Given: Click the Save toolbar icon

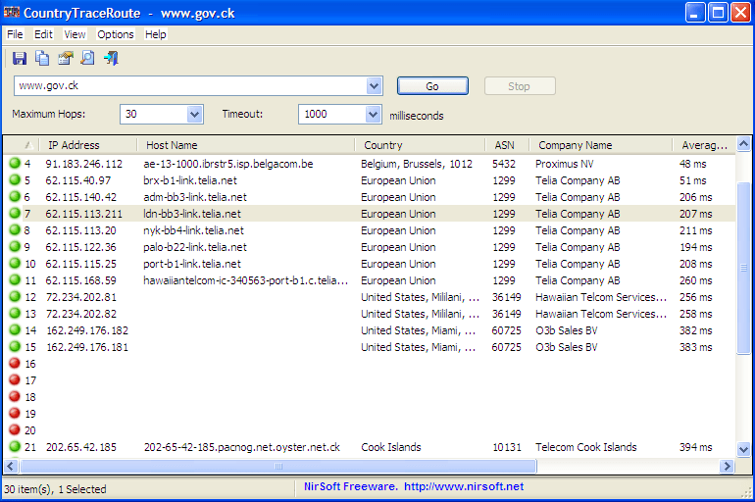Looking at the screenshot, I should (x=20, y=59).
